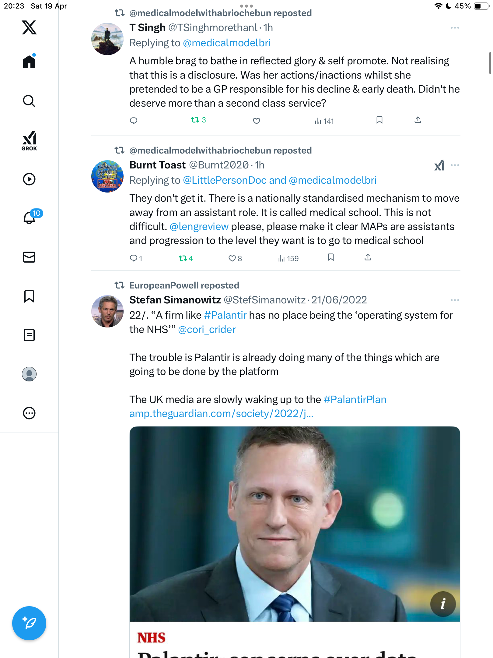Image resolution: width=493 pixels, height=658 pixels.
Task: Expand the sidebar More circle menu
Action: pos(29,413)
